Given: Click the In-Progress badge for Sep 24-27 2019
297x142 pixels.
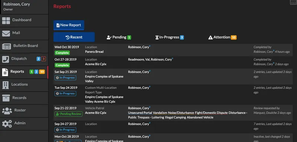Looking at the screenshot, I should [x=65, y=130].
